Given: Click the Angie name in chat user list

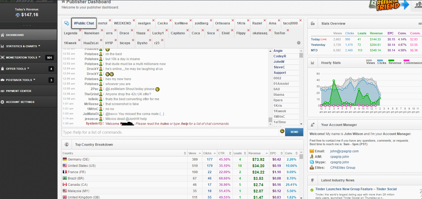Looking at the screenshot, I should [278, 51].
